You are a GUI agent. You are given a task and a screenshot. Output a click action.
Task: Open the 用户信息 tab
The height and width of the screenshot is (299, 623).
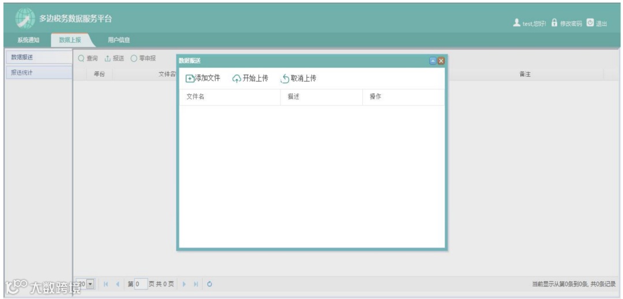[x=119, y=40]
